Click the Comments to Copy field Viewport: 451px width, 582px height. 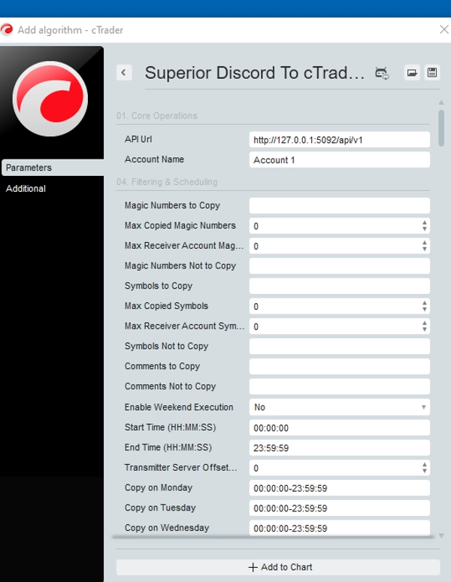339,366
